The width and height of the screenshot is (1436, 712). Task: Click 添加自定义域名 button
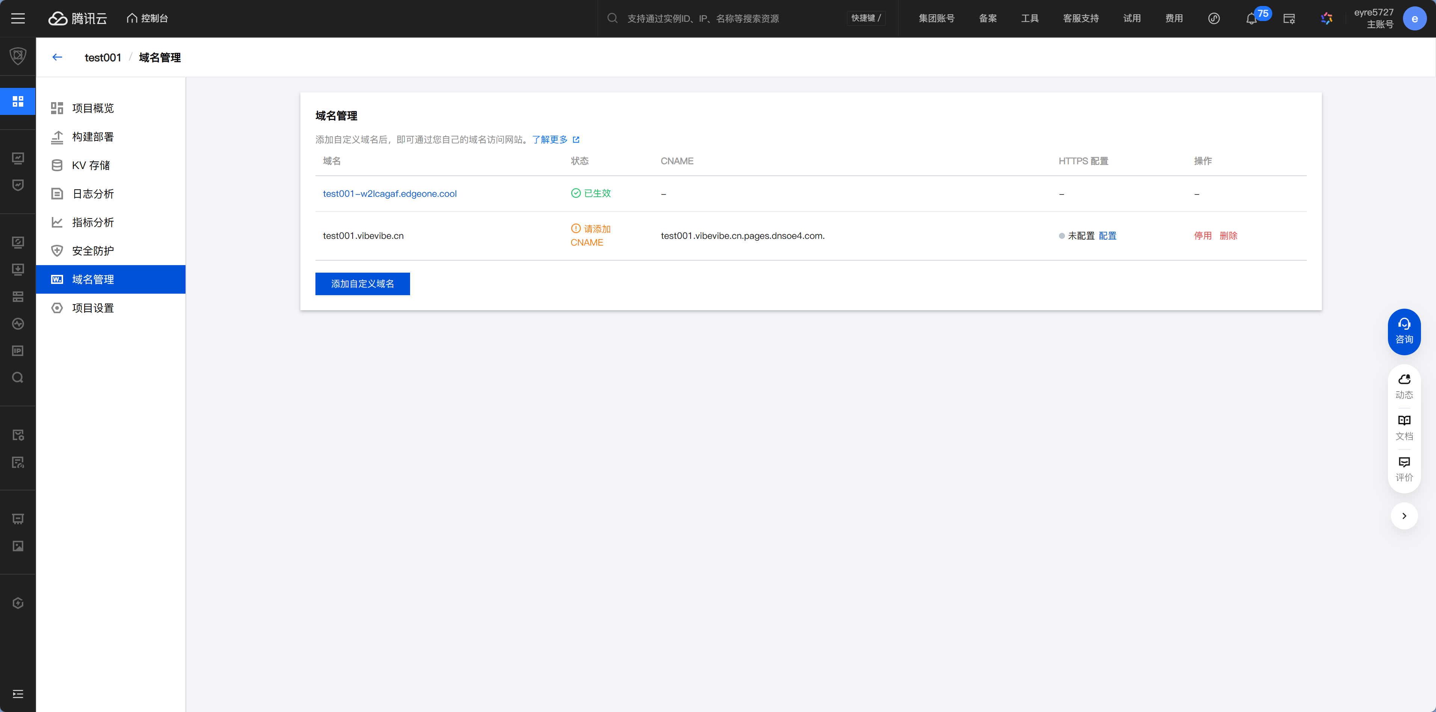click(362, 284)
